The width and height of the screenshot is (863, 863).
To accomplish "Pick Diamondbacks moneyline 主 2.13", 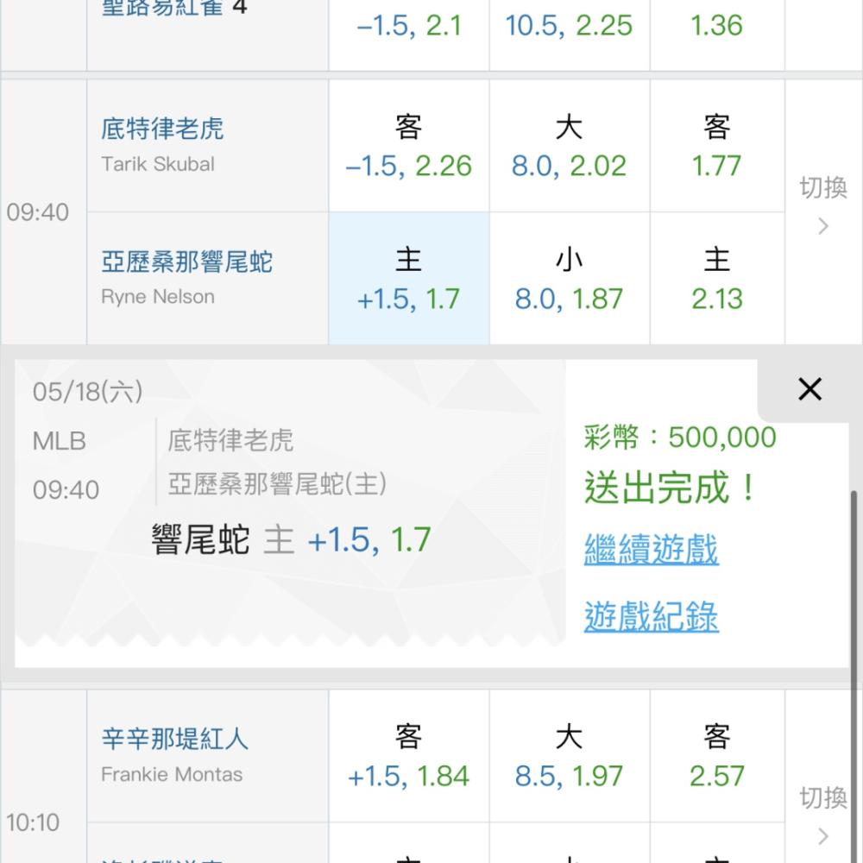I will pyautogui.click(x=716, y=279).
